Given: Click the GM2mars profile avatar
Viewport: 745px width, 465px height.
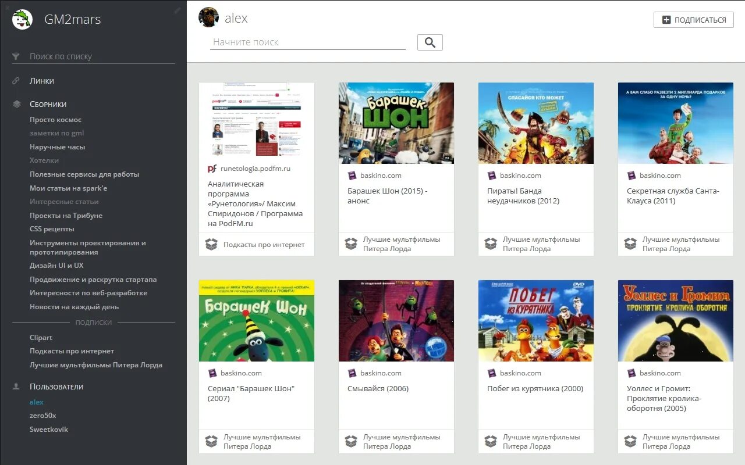Looking at the screenshot, I should (x=23, y=19).
